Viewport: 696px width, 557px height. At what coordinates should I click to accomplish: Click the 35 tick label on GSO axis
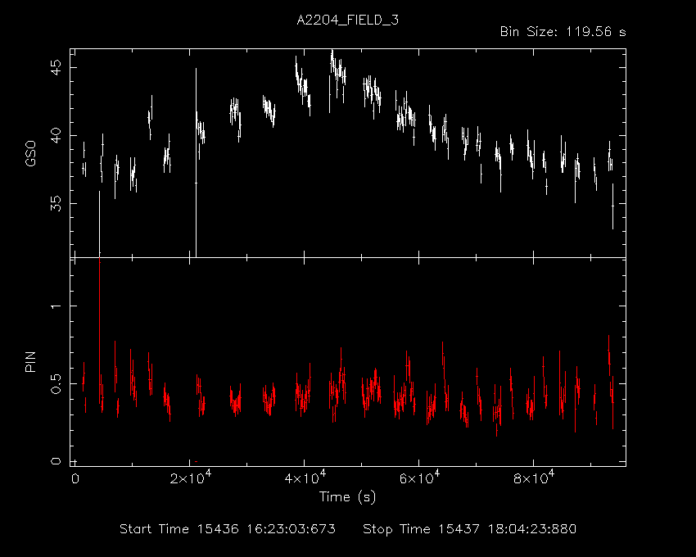tap(56, 203)
